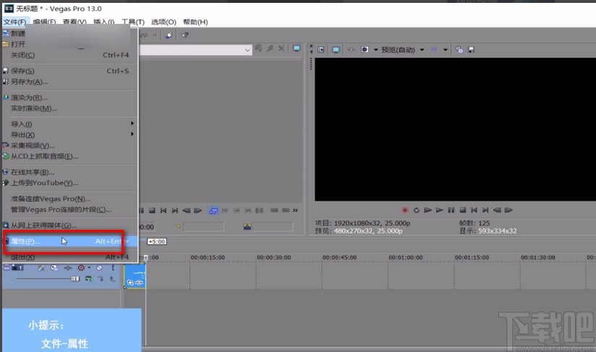Open the automation settings dropdown arrow
The width and height of the screenshot is (596, 352).
89,268
